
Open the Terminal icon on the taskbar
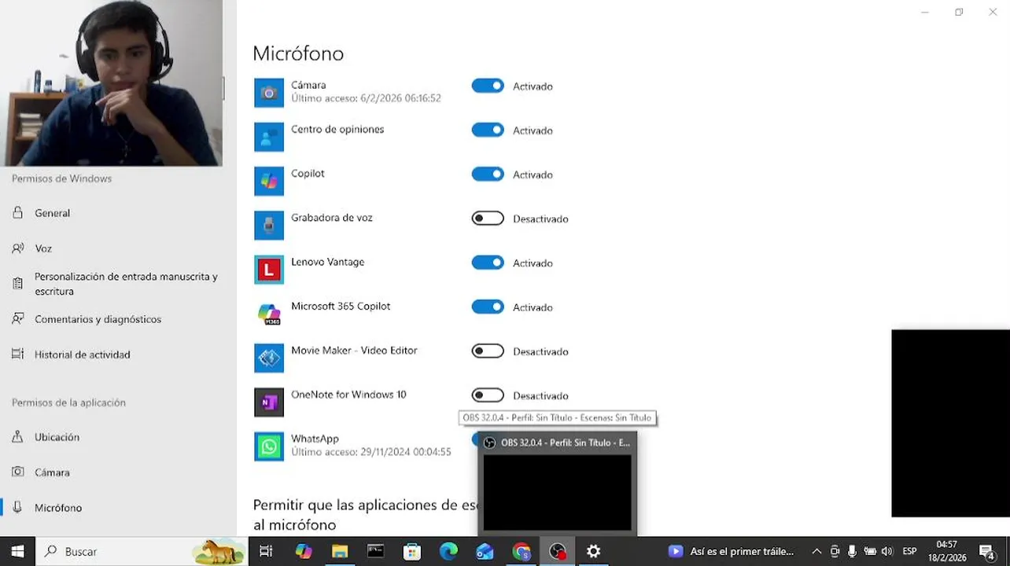tap(376, 552)
